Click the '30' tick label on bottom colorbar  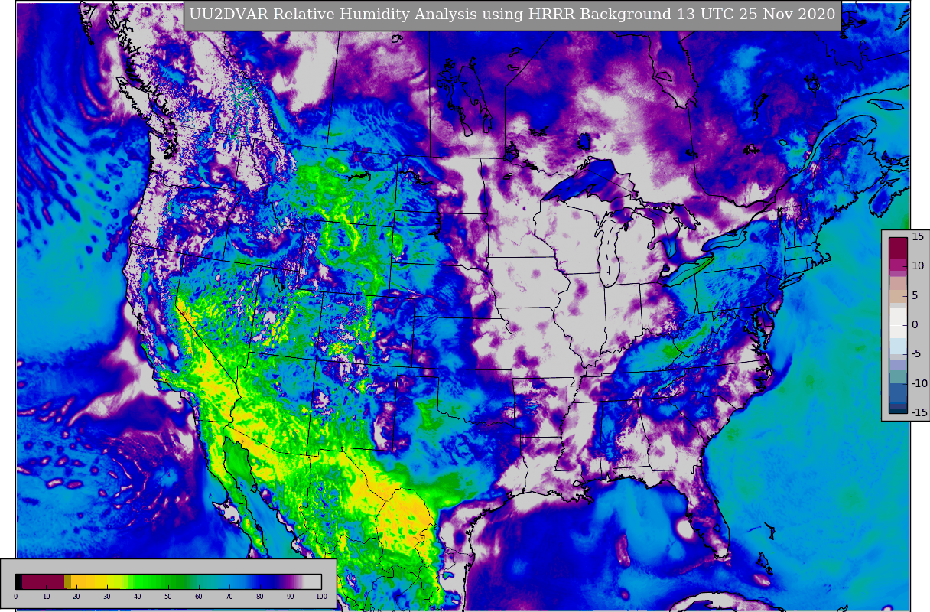point(107,597)
